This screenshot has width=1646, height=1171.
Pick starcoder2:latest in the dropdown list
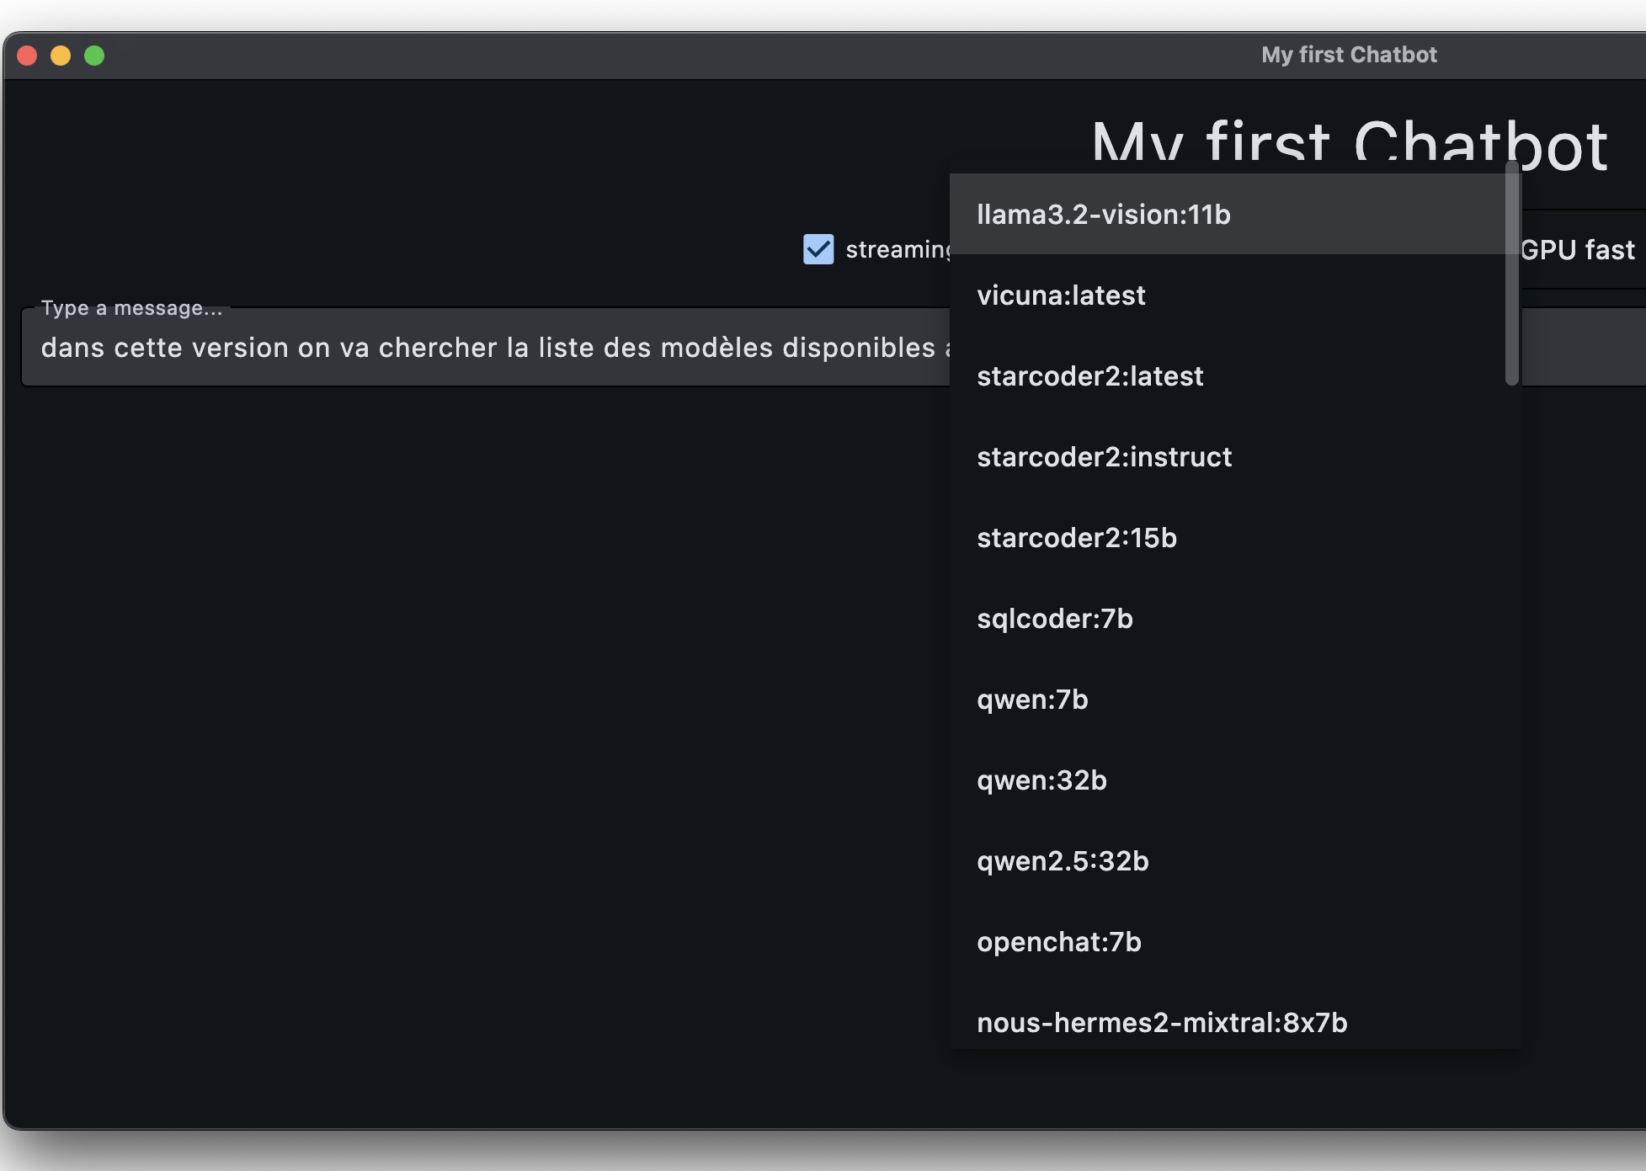tap(1089, 376)
